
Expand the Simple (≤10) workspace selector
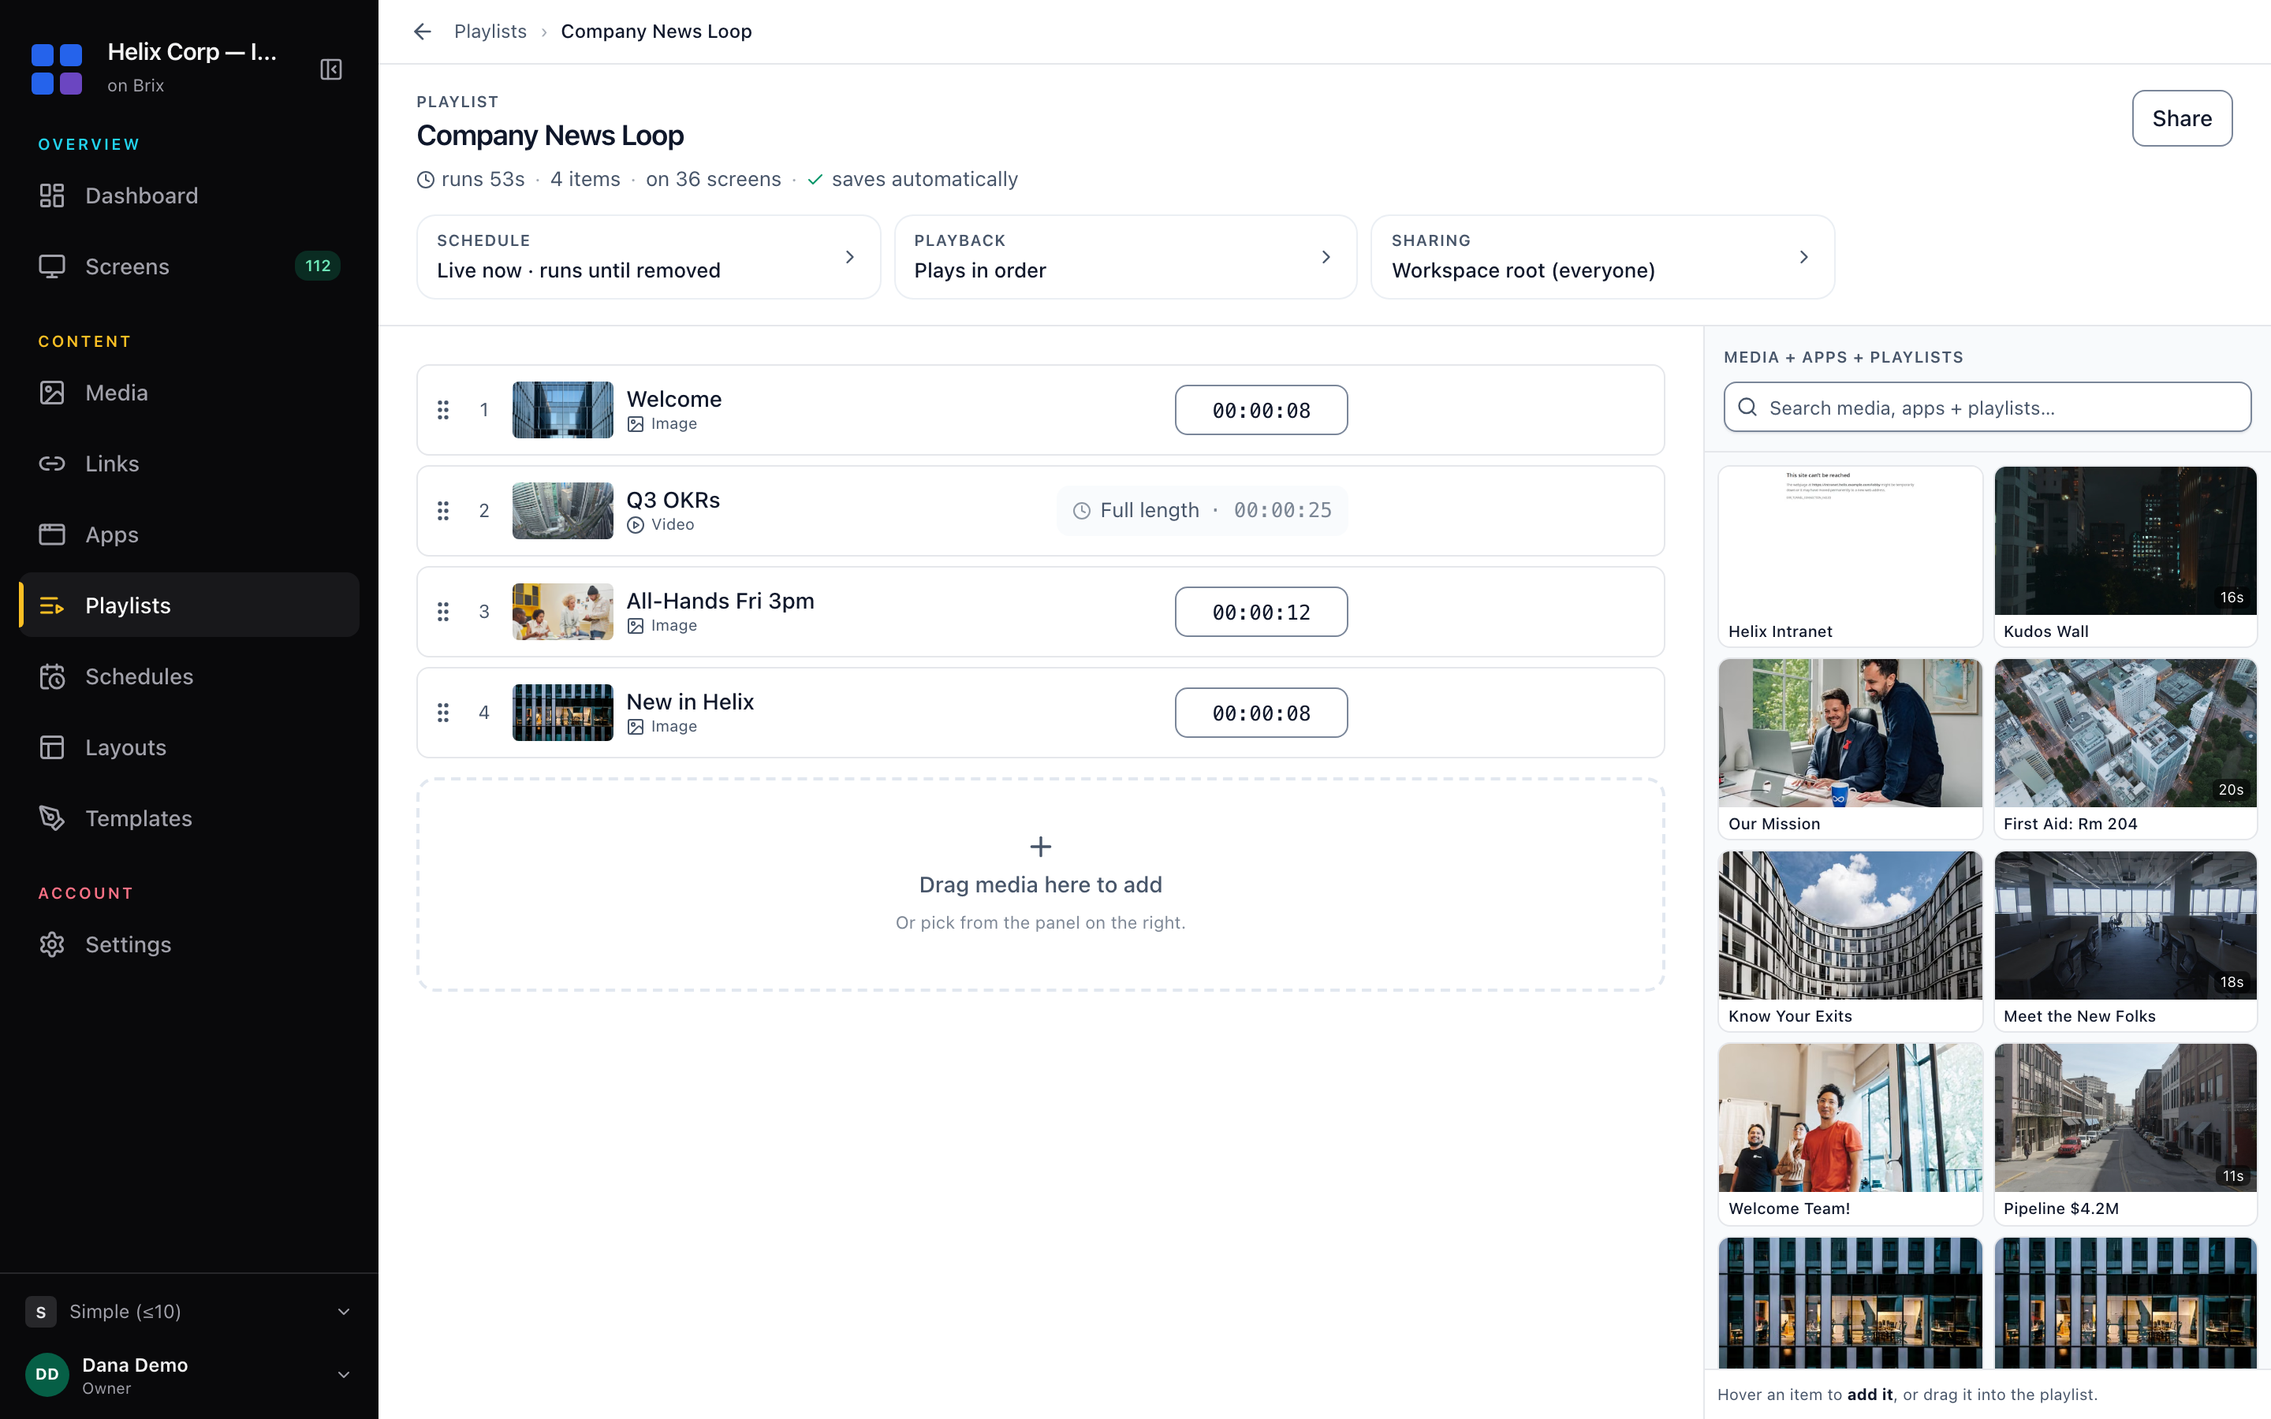click(188, 1312)
